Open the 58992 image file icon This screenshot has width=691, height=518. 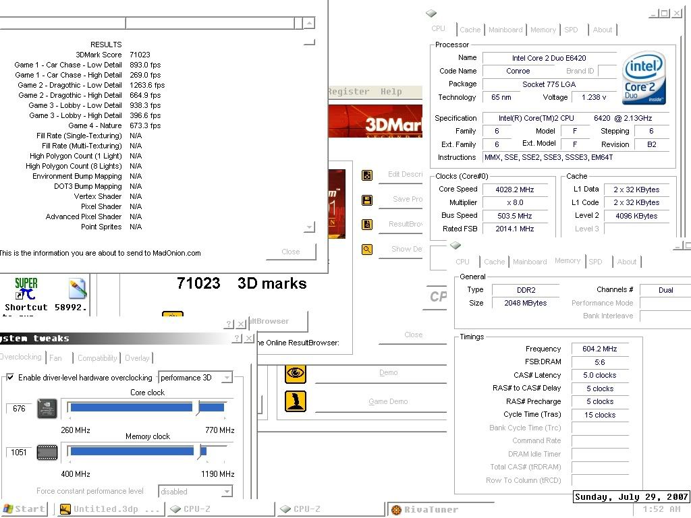point(78,289)
